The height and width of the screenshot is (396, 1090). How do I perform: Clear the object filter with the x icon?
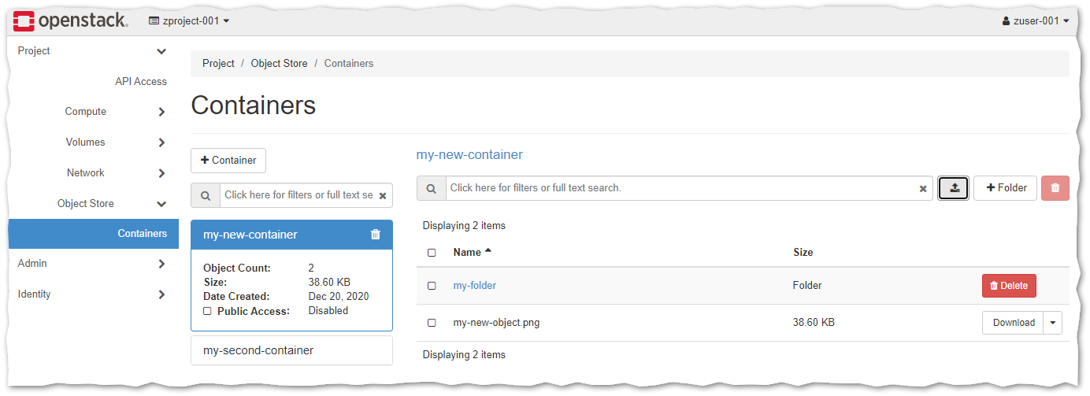point(923,189)
